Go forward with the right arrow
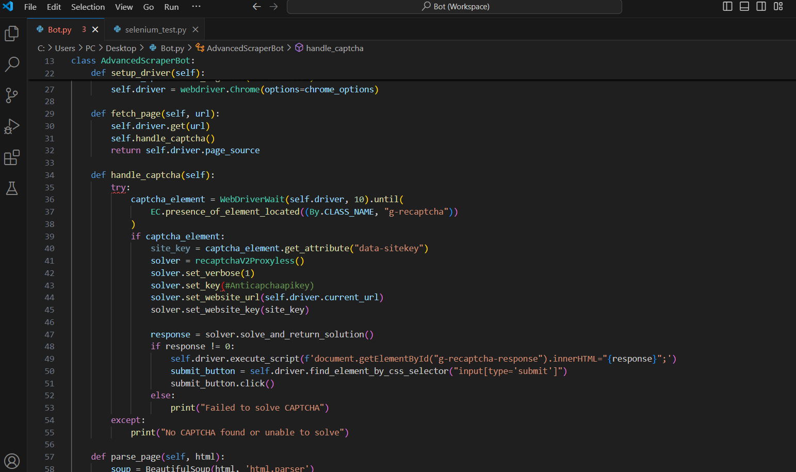 (x=274, y=7)
